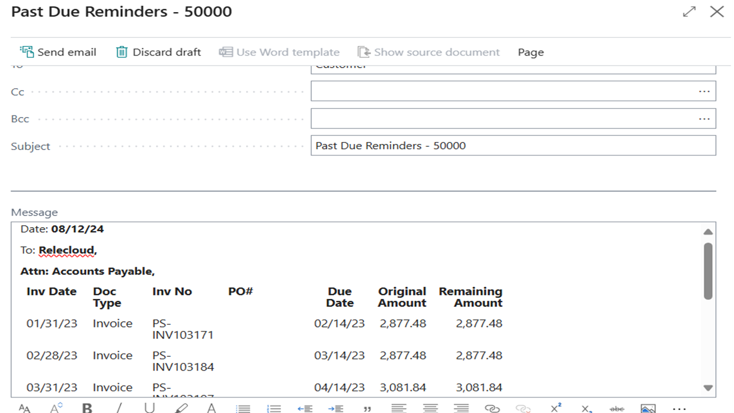The width and height of the screenshot is (734, 413).
Task: Discard the email draft
Action: click(x=158, y=52)
